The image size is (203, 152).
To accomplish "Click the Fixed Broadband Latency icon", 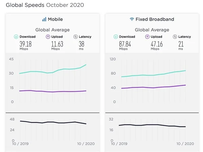I will click(x=175, y=37).
